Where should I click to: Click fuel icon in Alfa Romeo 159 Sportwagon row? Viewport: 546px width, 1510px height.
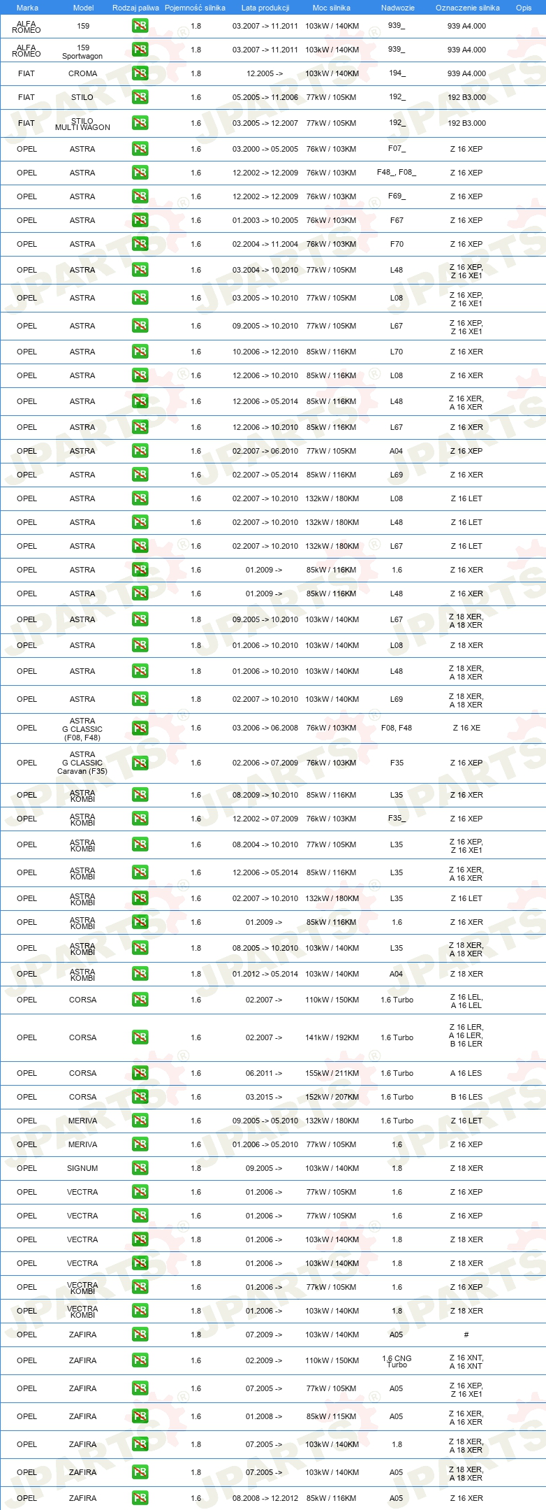pyautogui.click(x=140, y=50)
